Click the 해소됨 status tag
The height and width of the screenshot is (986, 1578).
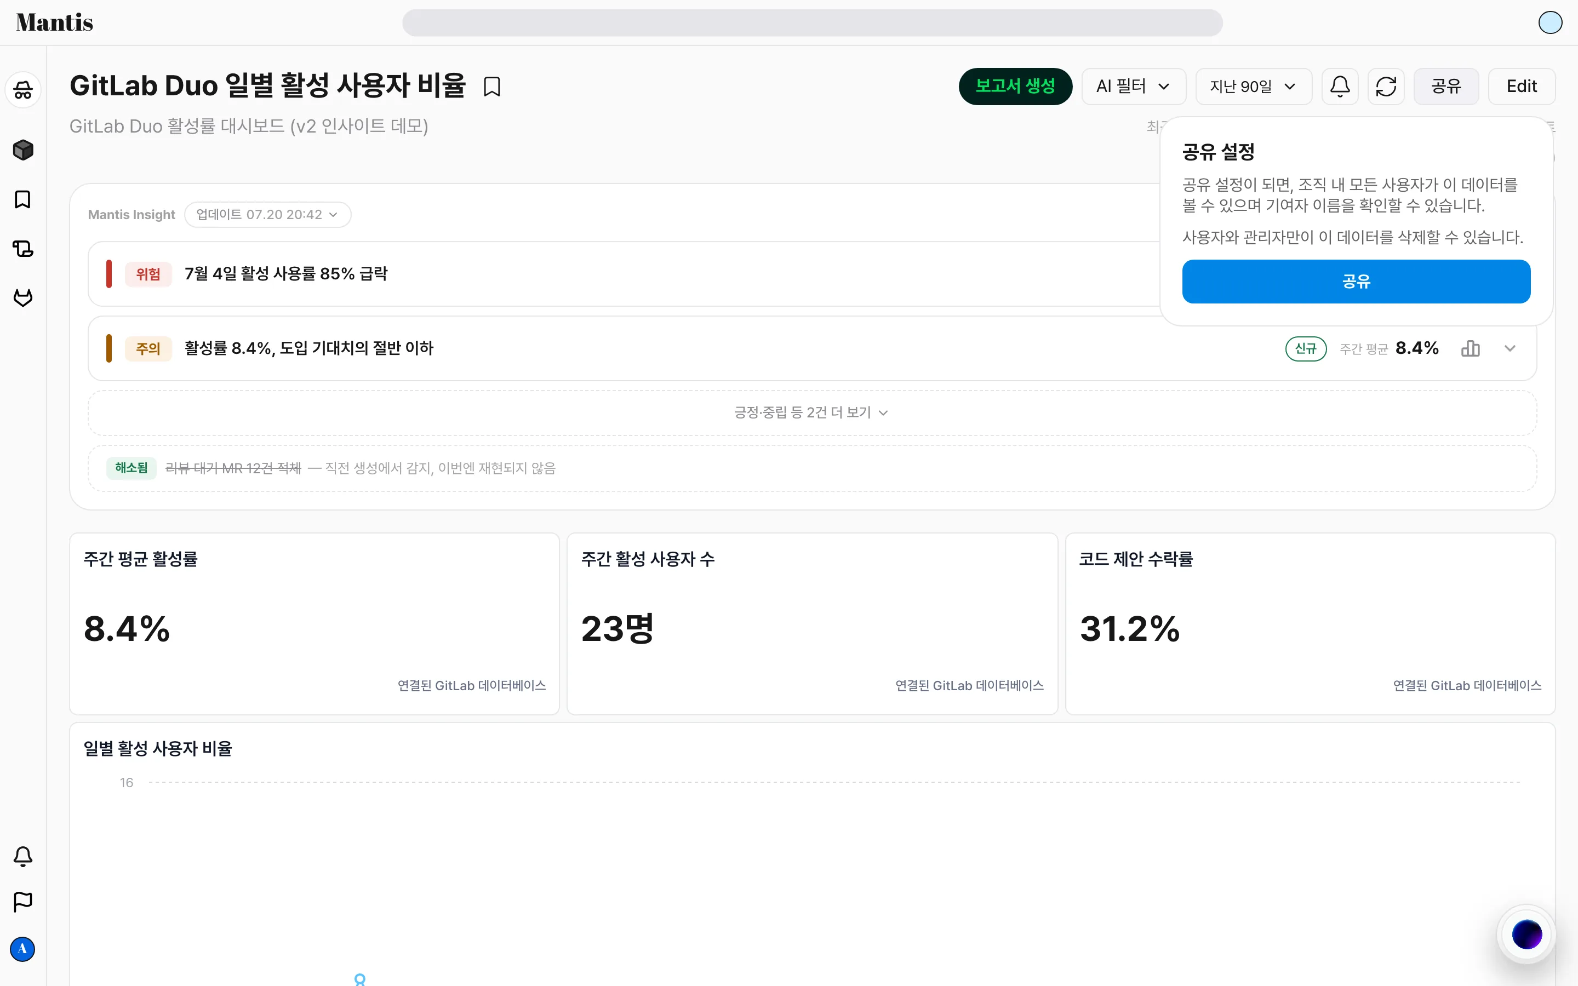(x=131, y=468)
